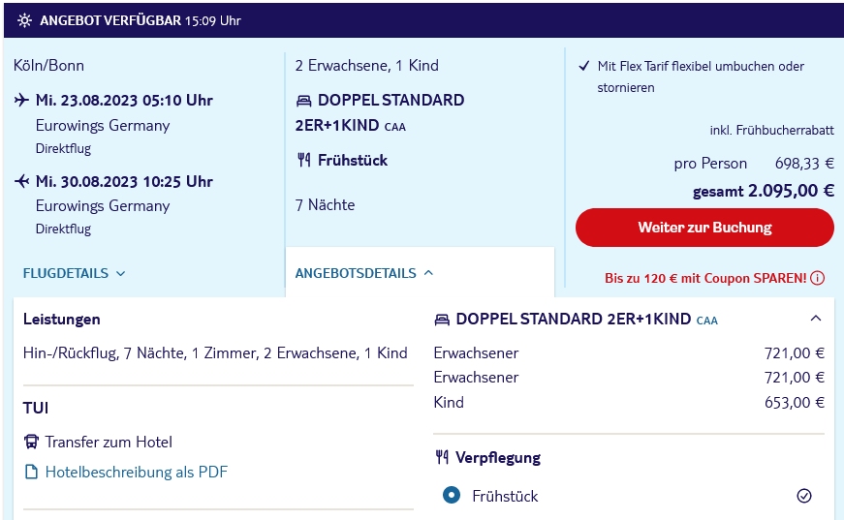Collapse the Doppel Standard price breakdown chevron
Image resolution: width=844 pixels, height=520 pixels.
pos(816,319)
